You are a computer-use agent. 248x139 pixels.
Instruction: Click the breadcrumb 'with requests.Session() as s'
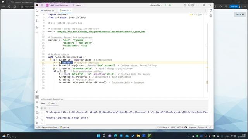(x=53, y=99)
